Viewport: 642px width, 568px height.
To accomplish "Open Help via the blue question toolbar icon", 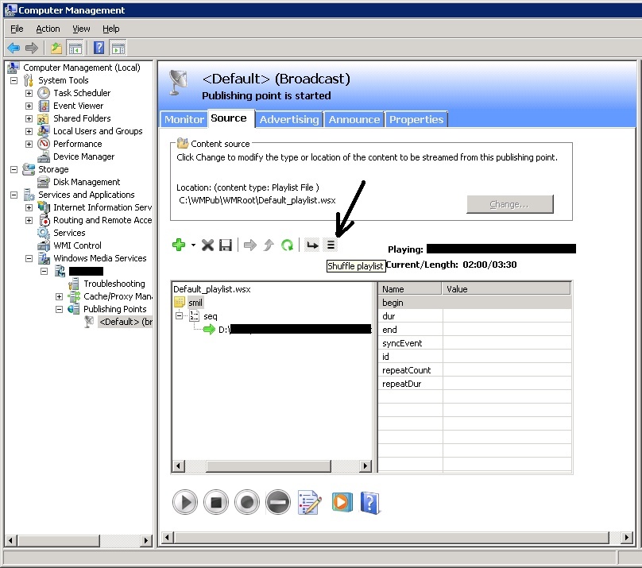I will [99, 48].
